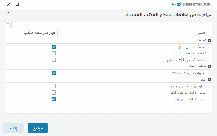The width and height of the screenshot is (217, 136).
Task: Collapse the تحديث group
Action: pyautogui.click(x=210, y=40)
